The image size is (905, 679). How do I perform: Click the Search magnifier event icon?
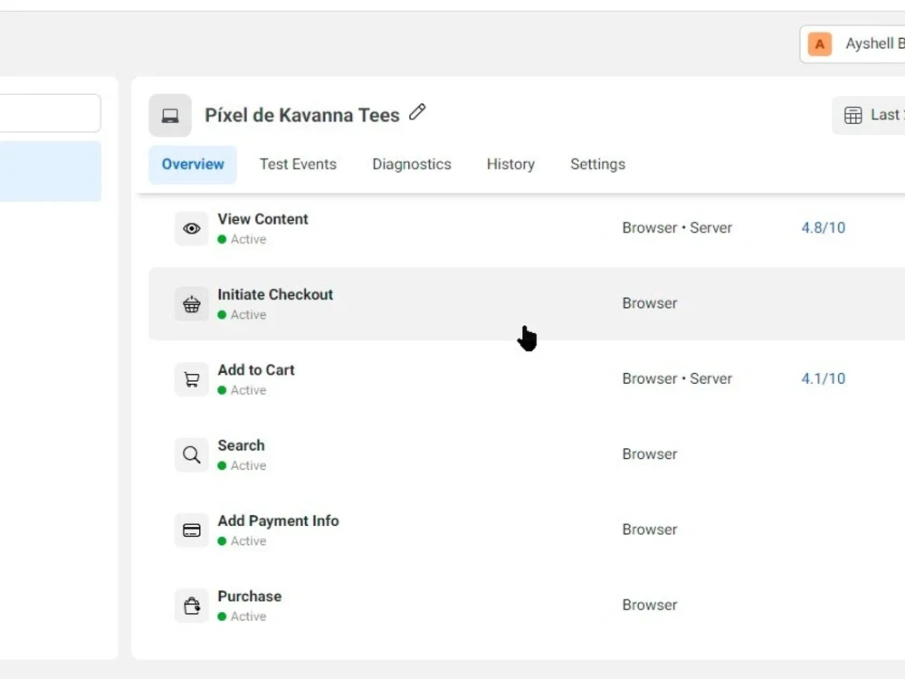[191, 454]
